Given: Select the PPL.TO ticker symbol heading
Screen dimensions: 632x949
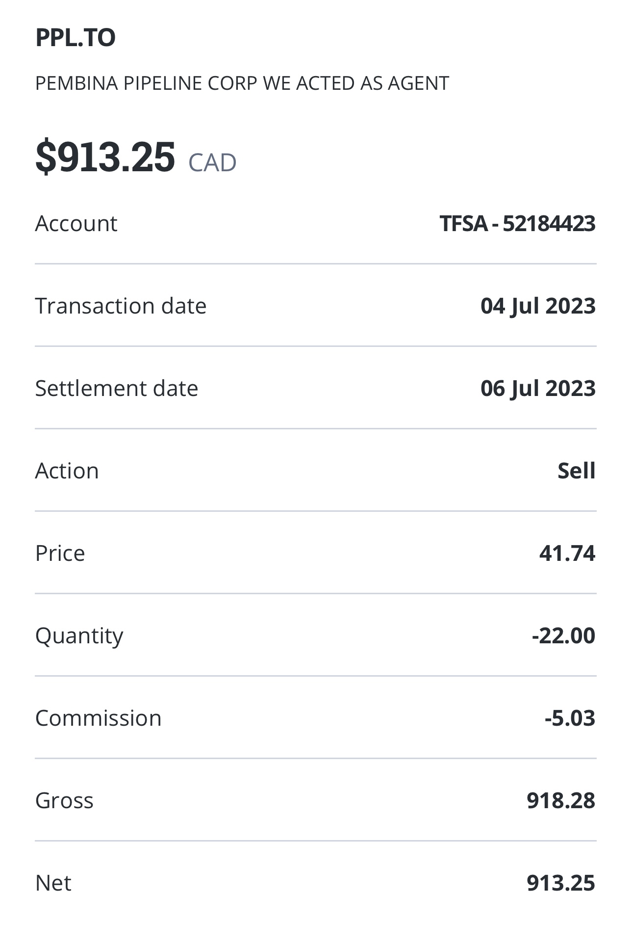Looking at the screenshot, I should [76, 38].
